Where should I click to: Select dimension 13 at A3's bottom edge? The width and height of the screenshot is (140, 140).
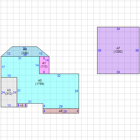(x=9, y=105)
